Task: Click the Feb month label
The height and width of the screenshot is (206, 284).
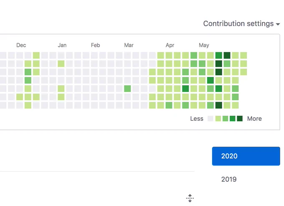Action: tap(96, 45)
